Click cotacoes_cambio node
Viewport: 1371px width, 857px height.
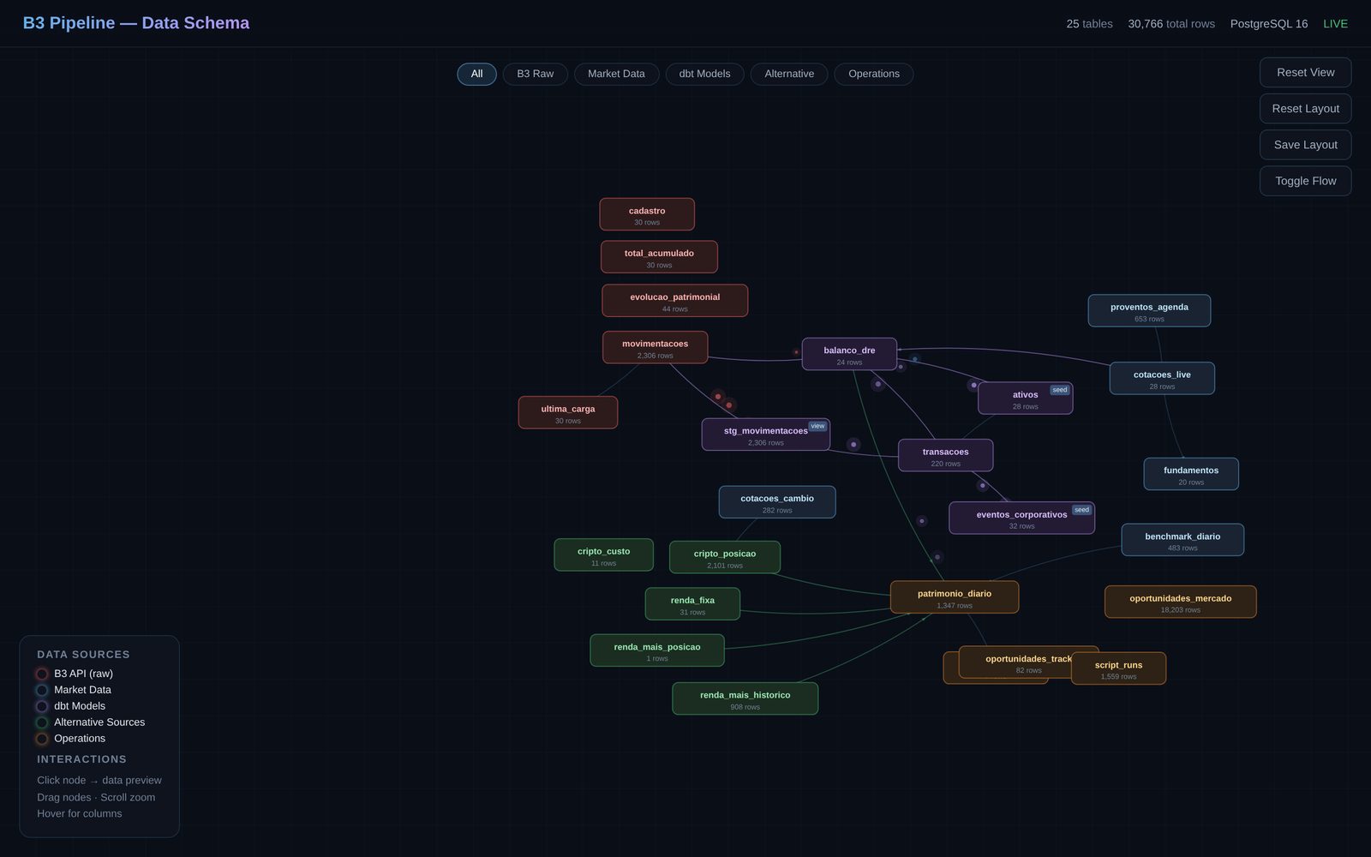pyautogui.click(x=777, y=502)
